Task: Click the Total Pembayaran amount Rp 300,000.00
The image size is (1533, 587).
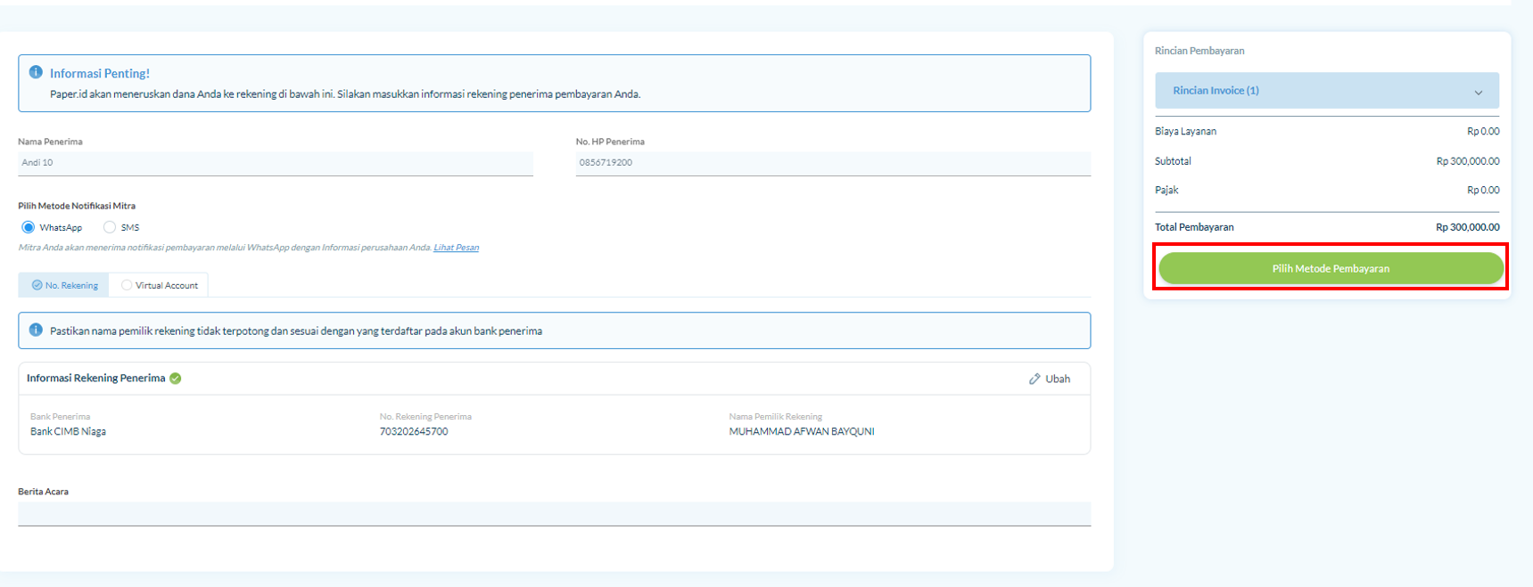Action: point(1467,227)
